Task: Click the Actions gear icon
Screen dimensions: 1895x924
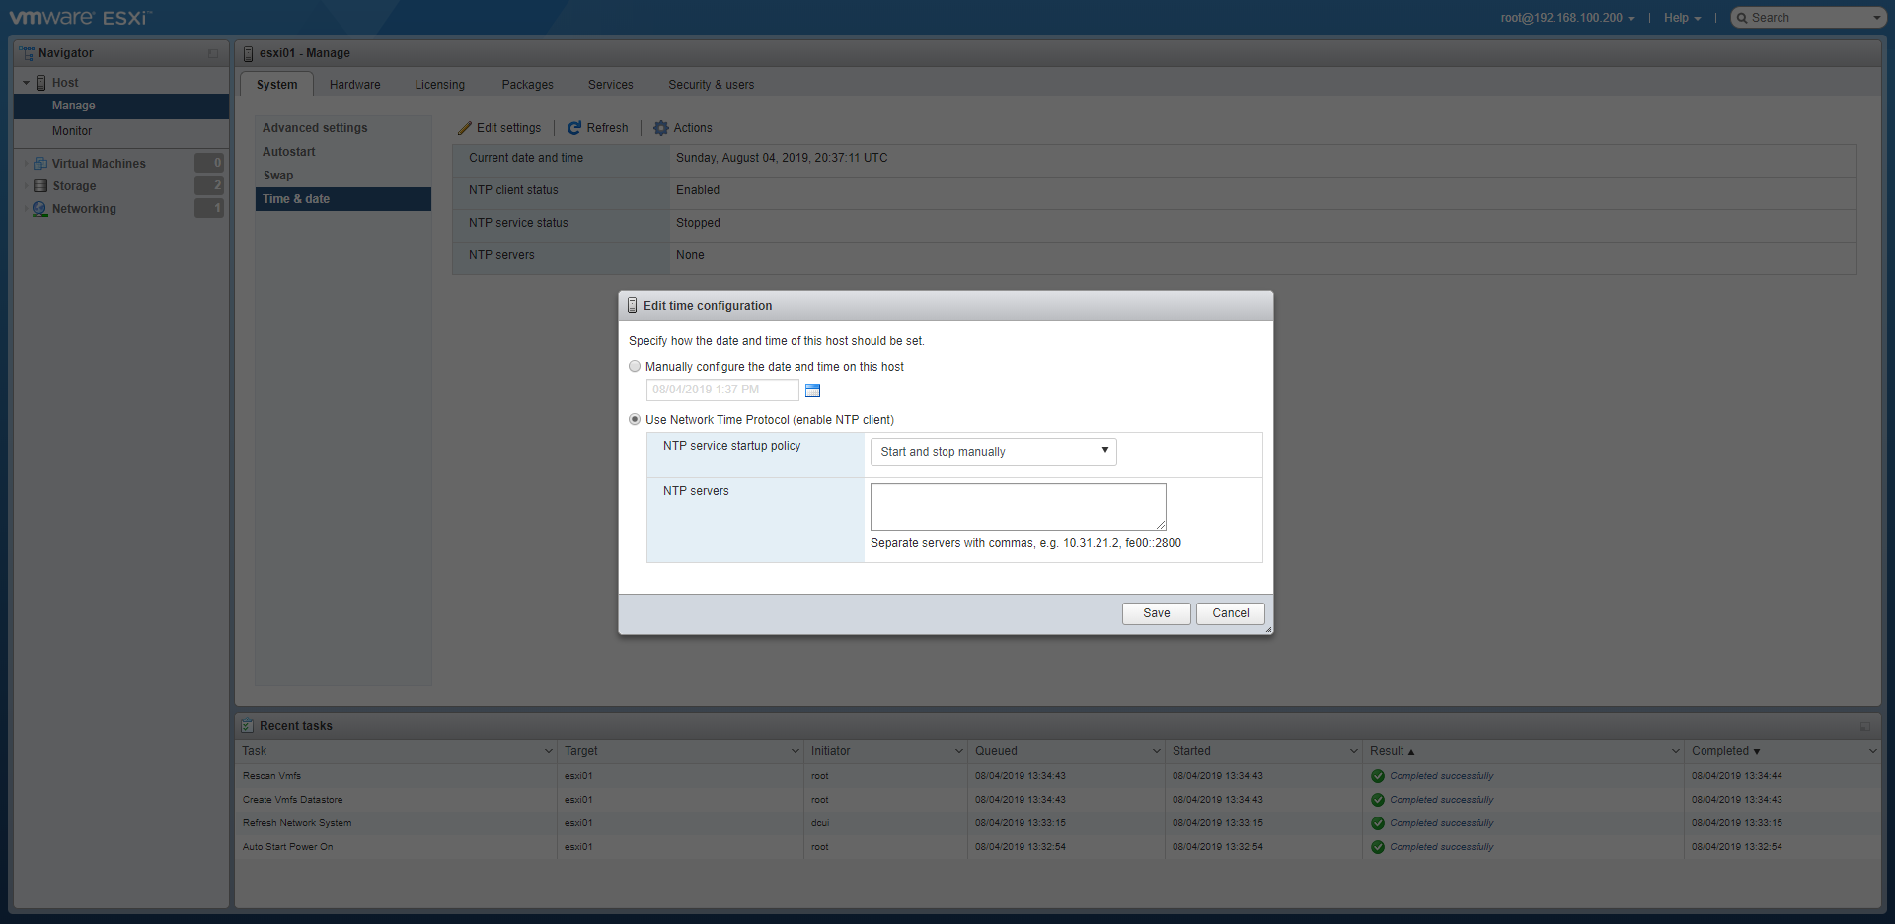Action: tap(661, 128)
